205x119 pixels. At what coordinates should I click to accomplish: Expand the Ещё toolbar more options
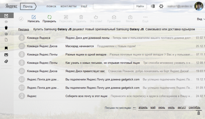click(x=145, y=19)
